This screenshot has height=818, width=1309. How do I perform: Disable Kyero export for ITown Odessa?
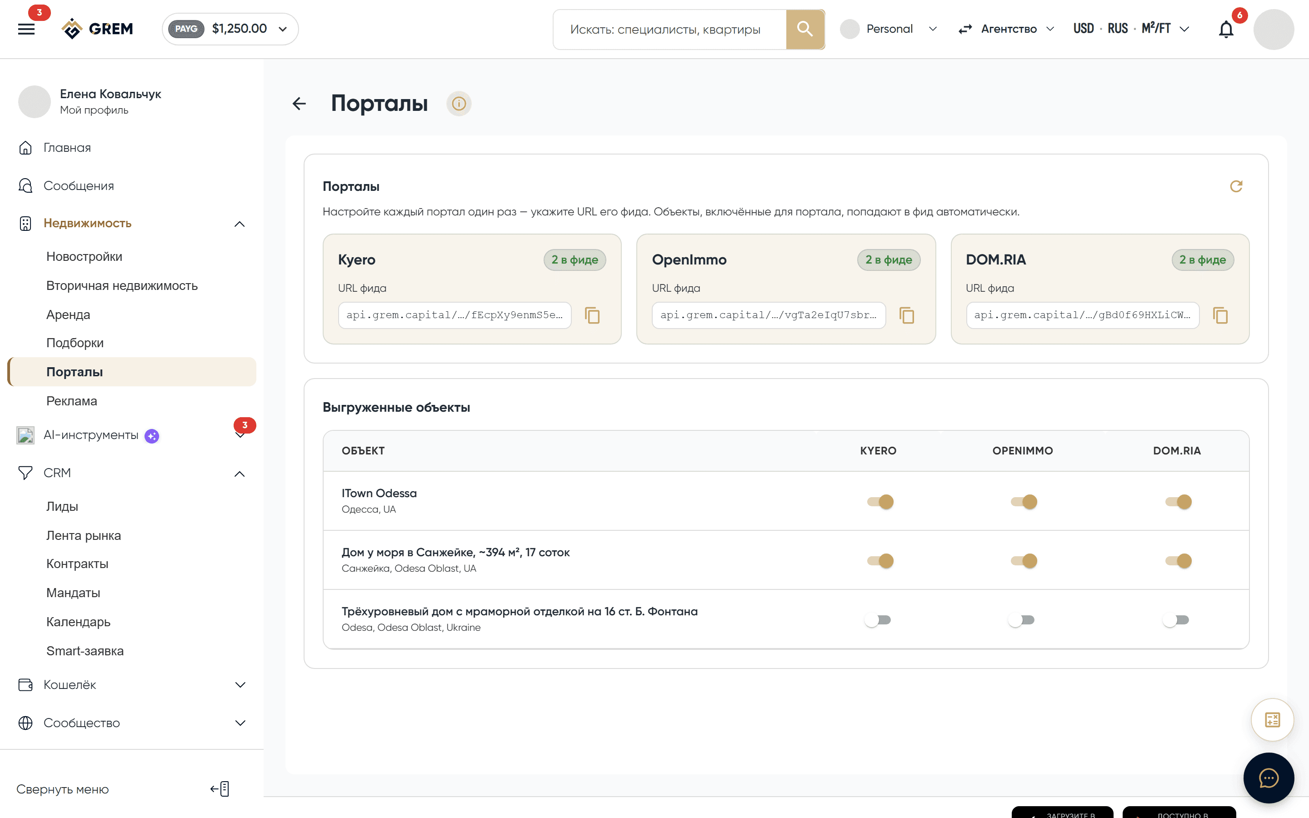879,502
